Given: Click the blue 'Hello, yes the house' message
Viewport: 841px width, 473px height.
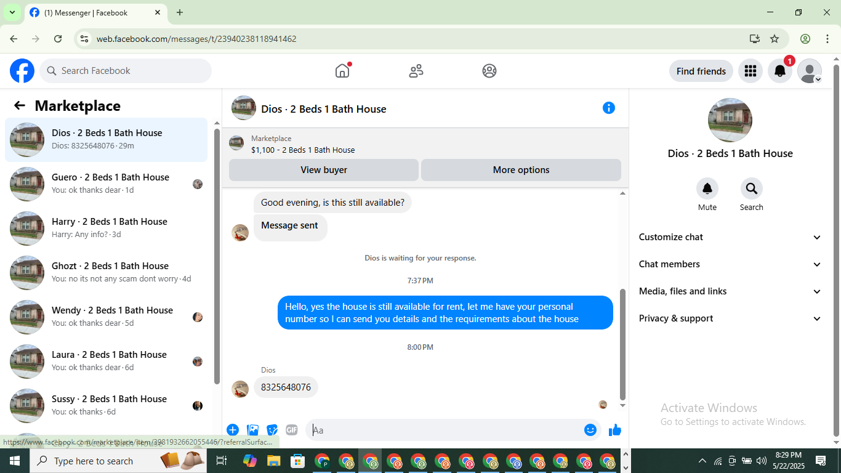Looking at the screenshot, I should click(x=445, y=313).
